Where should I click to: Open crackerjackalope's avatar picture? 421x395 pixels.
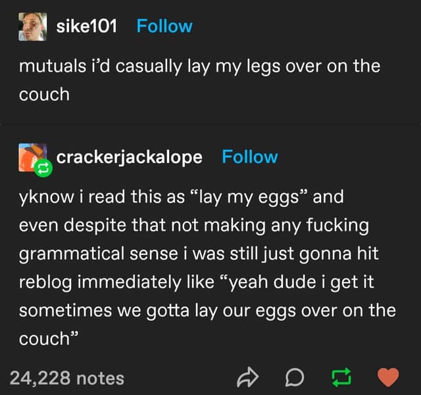coord(32,158)
